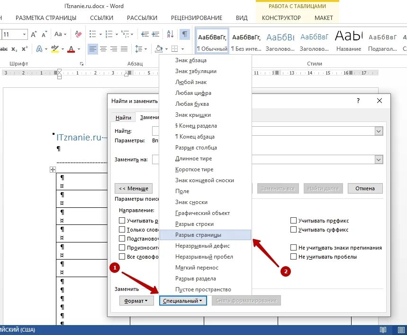Increase paragraph indent
This screenshot has height=335, width=407.
click(155, 34)
